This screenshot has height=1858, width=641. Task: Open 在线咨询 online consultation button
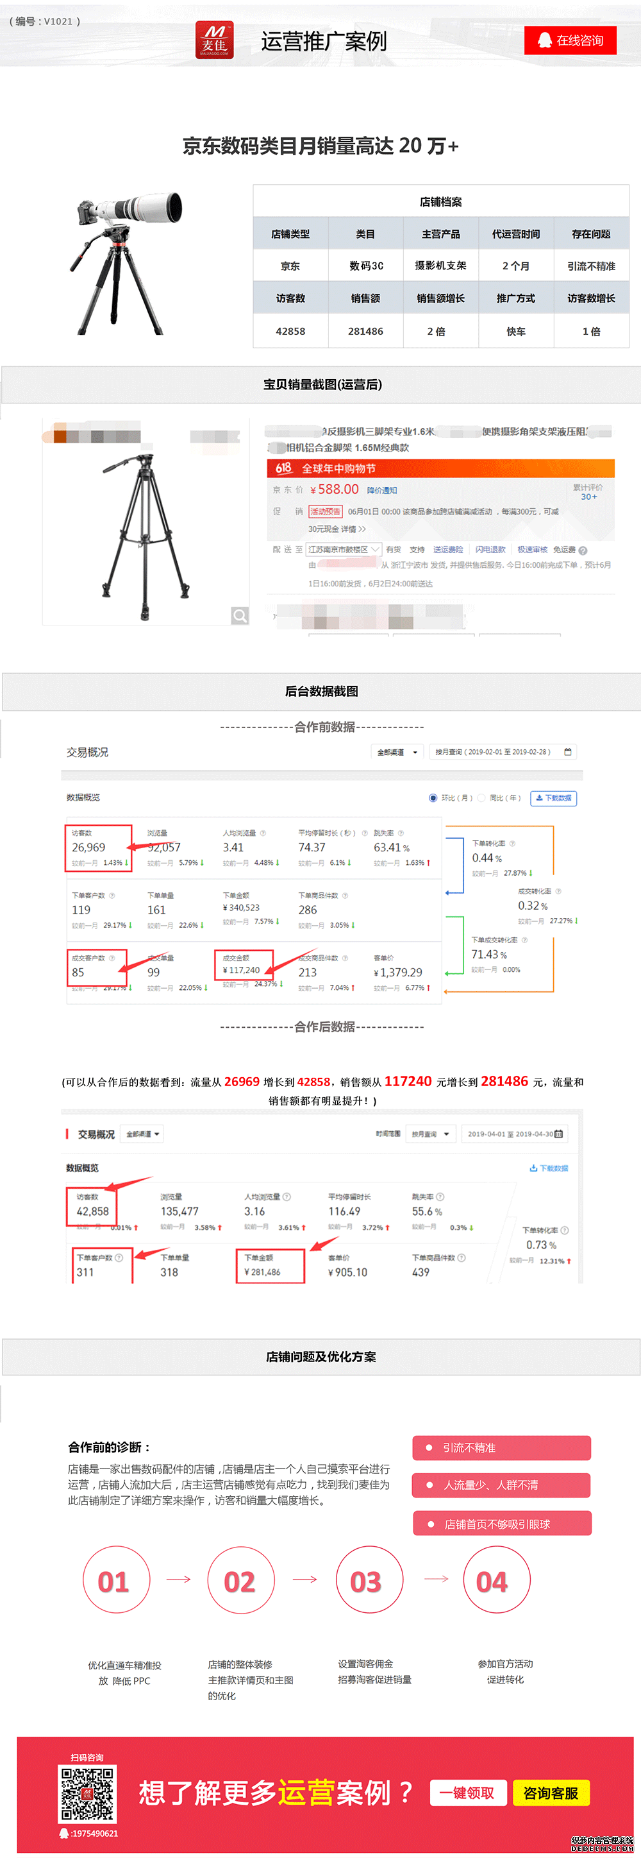pyautogui.click(x=570, y=40)
